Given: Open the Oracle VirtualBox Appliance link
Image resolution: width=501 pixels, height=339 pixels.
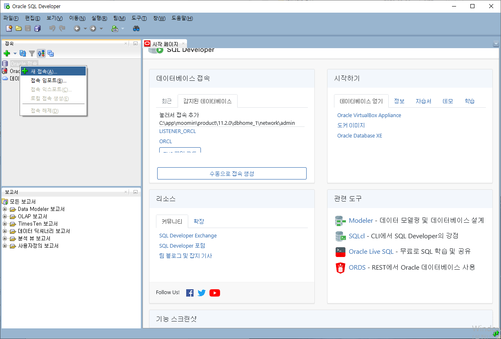Looking at the screenshot, I should tap(369, 115).
